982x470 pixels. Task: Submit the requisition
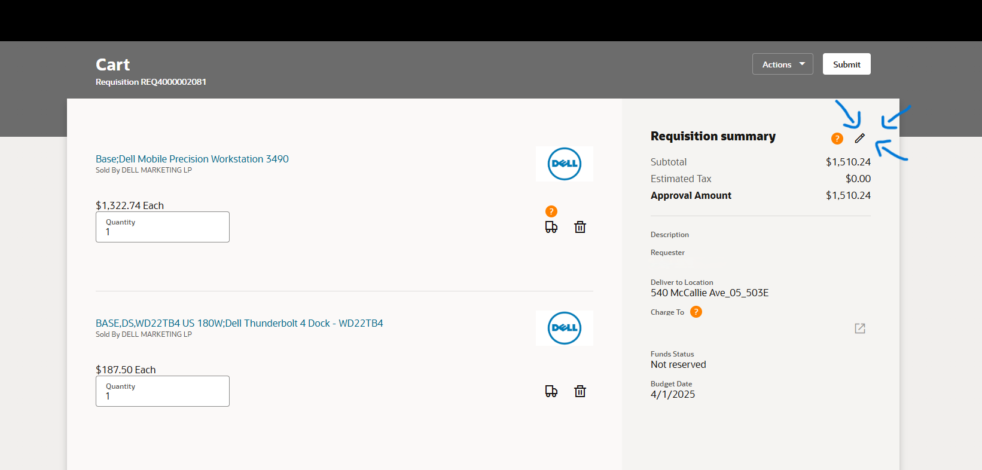(846, 64)
